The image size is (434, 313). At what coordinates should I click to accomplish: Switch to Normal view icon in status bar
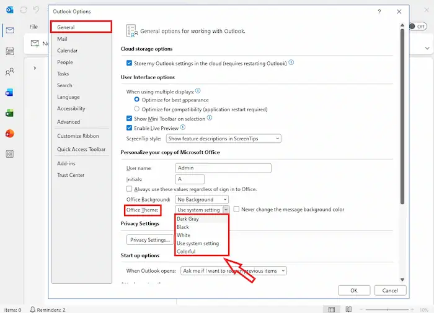click(x=331, y=309)
